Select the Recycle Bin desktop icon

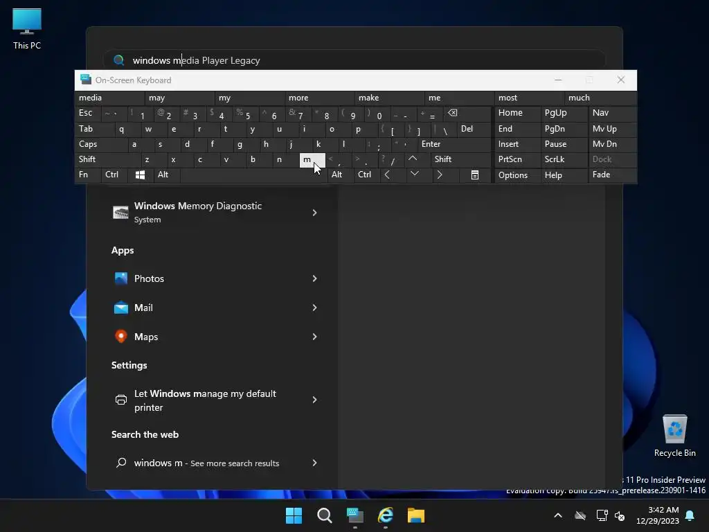pyautogui.click(x=674, y=436)
